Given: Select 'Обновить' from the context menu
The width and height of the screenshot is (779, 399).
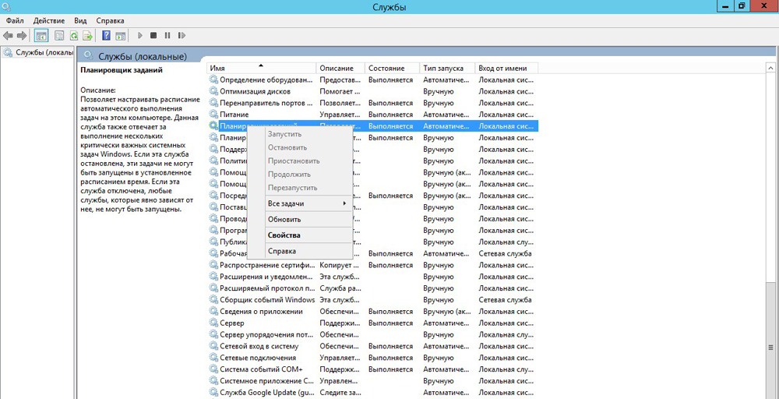Looking at the screenshot, I should tap(284, 219).
